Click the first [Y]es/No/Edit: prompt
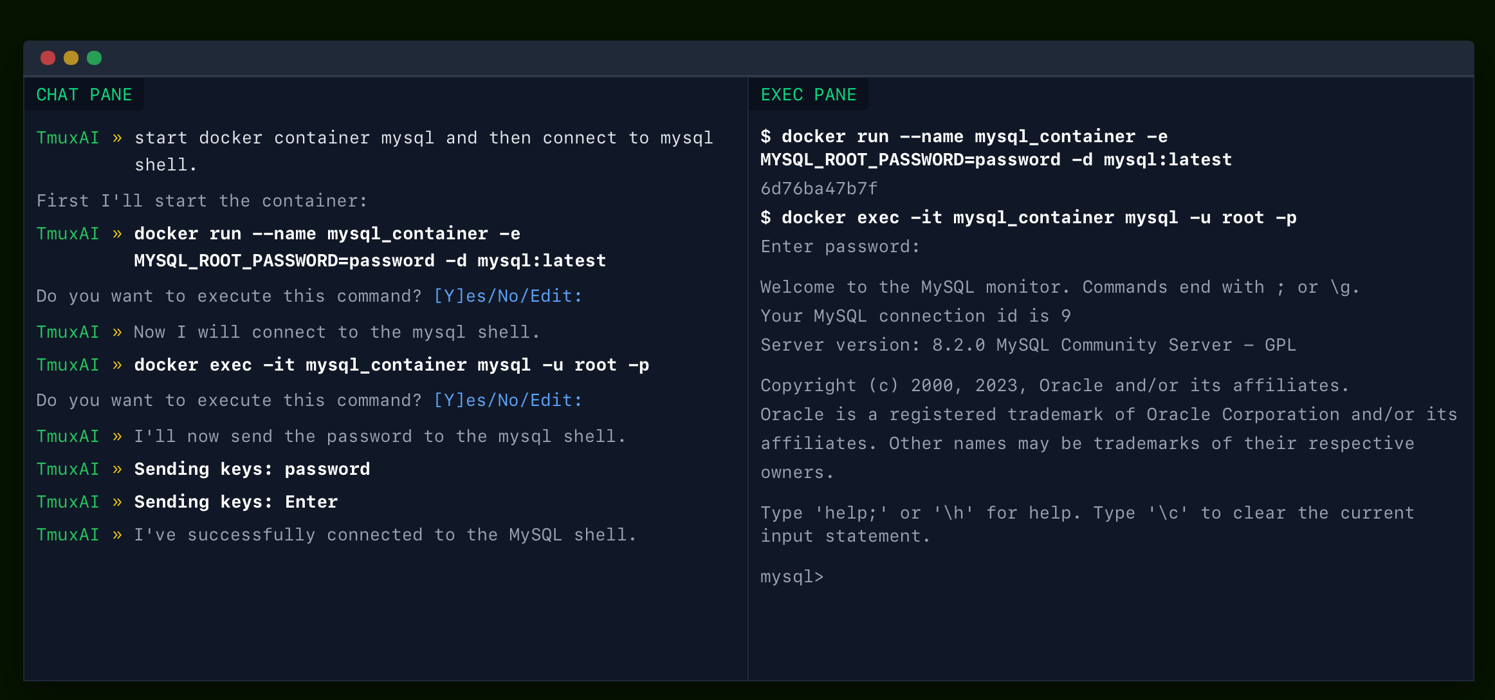Viewport: 1495px width, 700px height. click(508, 296)
